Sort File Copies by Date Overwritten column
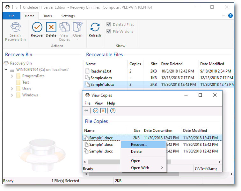The width and height of the screenshot is (241, 191). 161,131
